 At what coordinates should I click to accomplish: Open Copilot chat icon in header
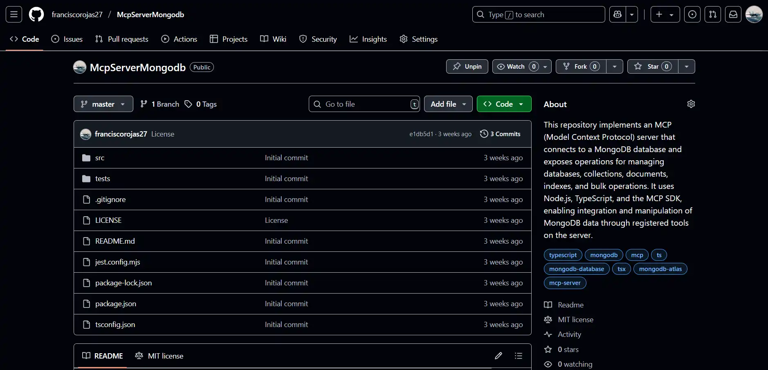point(618,15)
